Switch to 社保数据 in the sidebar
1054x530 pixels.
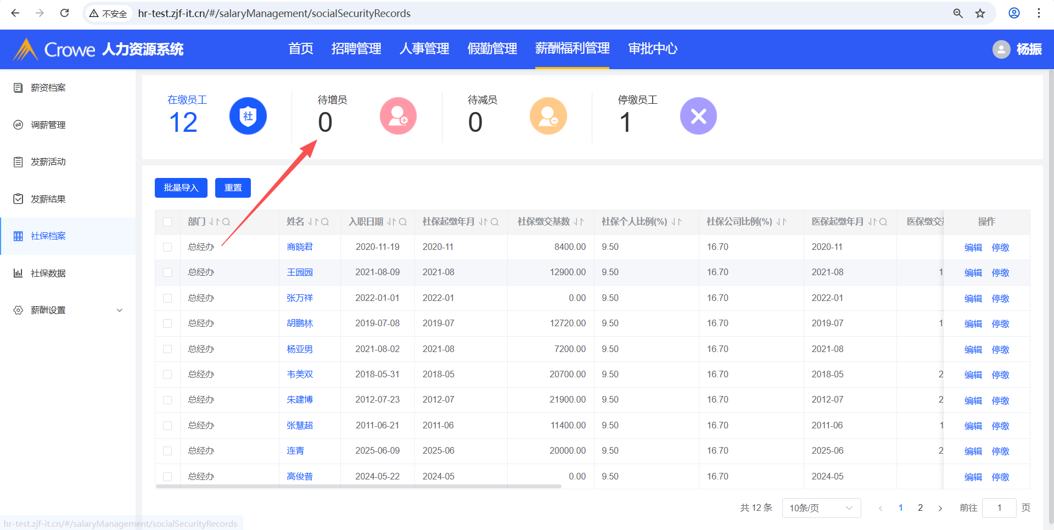click(x=48, y=273)
